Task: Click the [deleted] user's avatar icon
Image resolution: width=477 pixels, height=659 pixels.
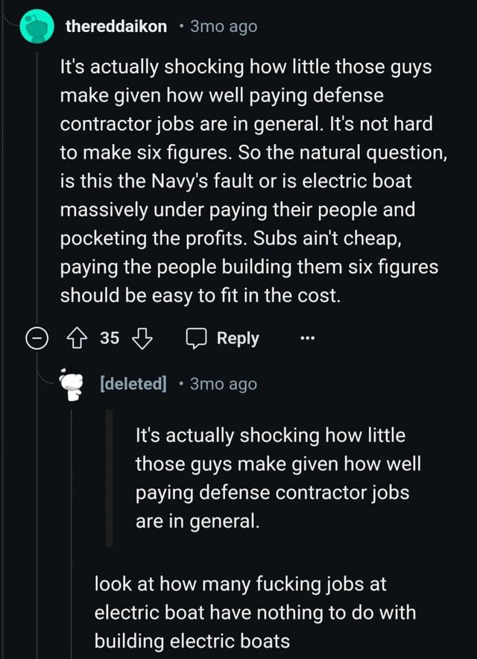Action: (72, 384)
